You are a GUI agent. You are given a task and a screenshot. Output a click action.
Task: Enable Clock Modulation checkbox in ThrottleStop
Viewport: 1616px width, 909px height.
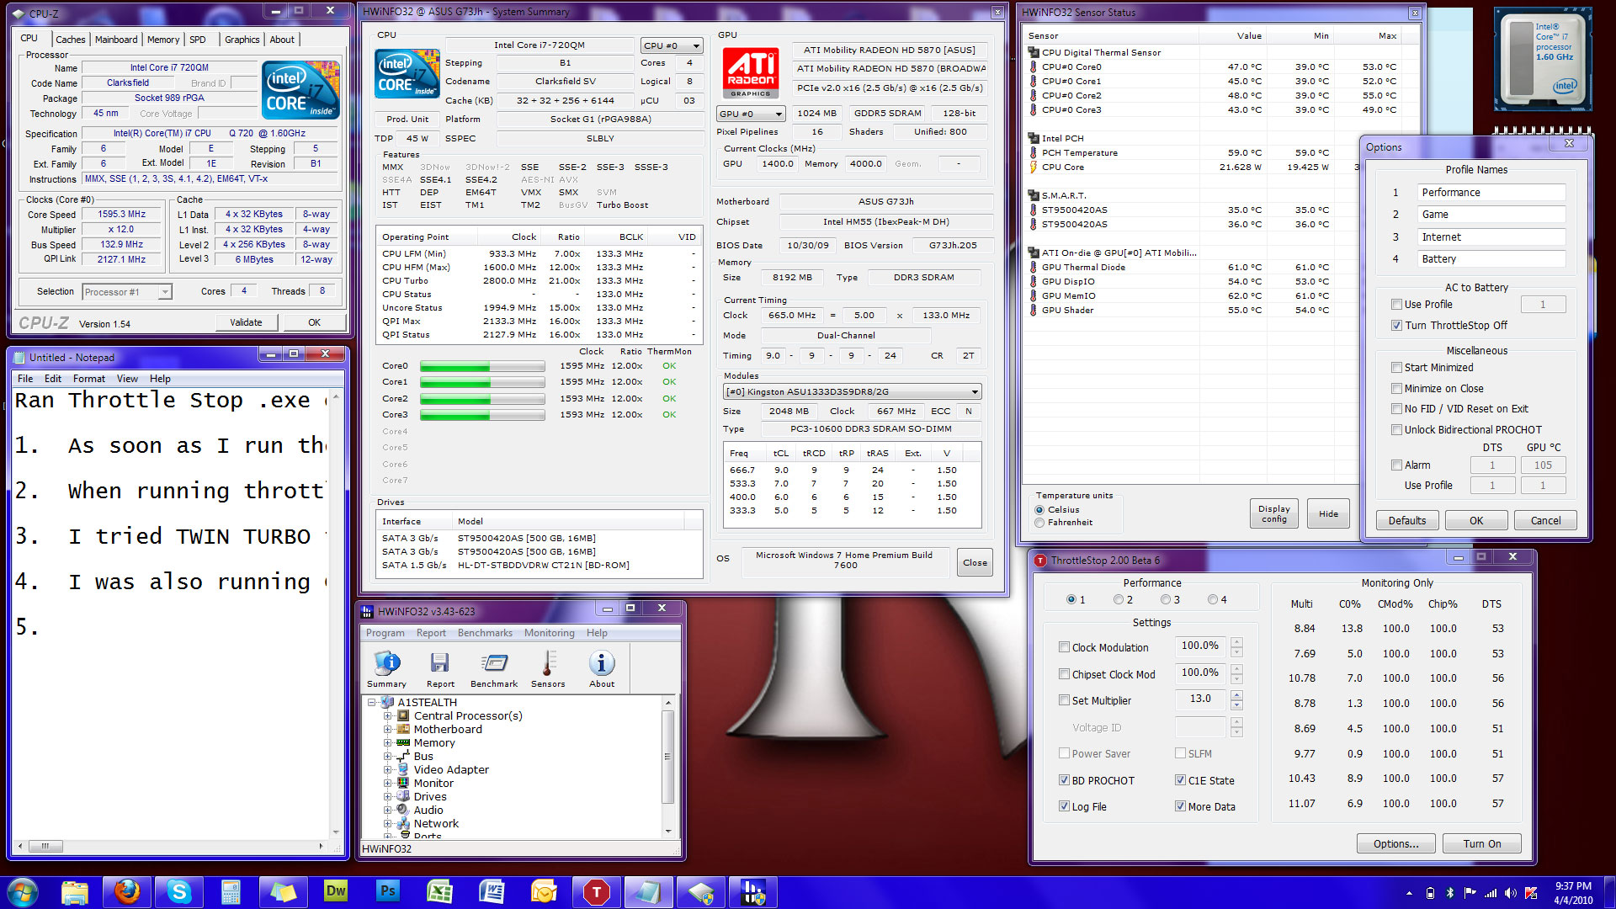click(1064, 647)
